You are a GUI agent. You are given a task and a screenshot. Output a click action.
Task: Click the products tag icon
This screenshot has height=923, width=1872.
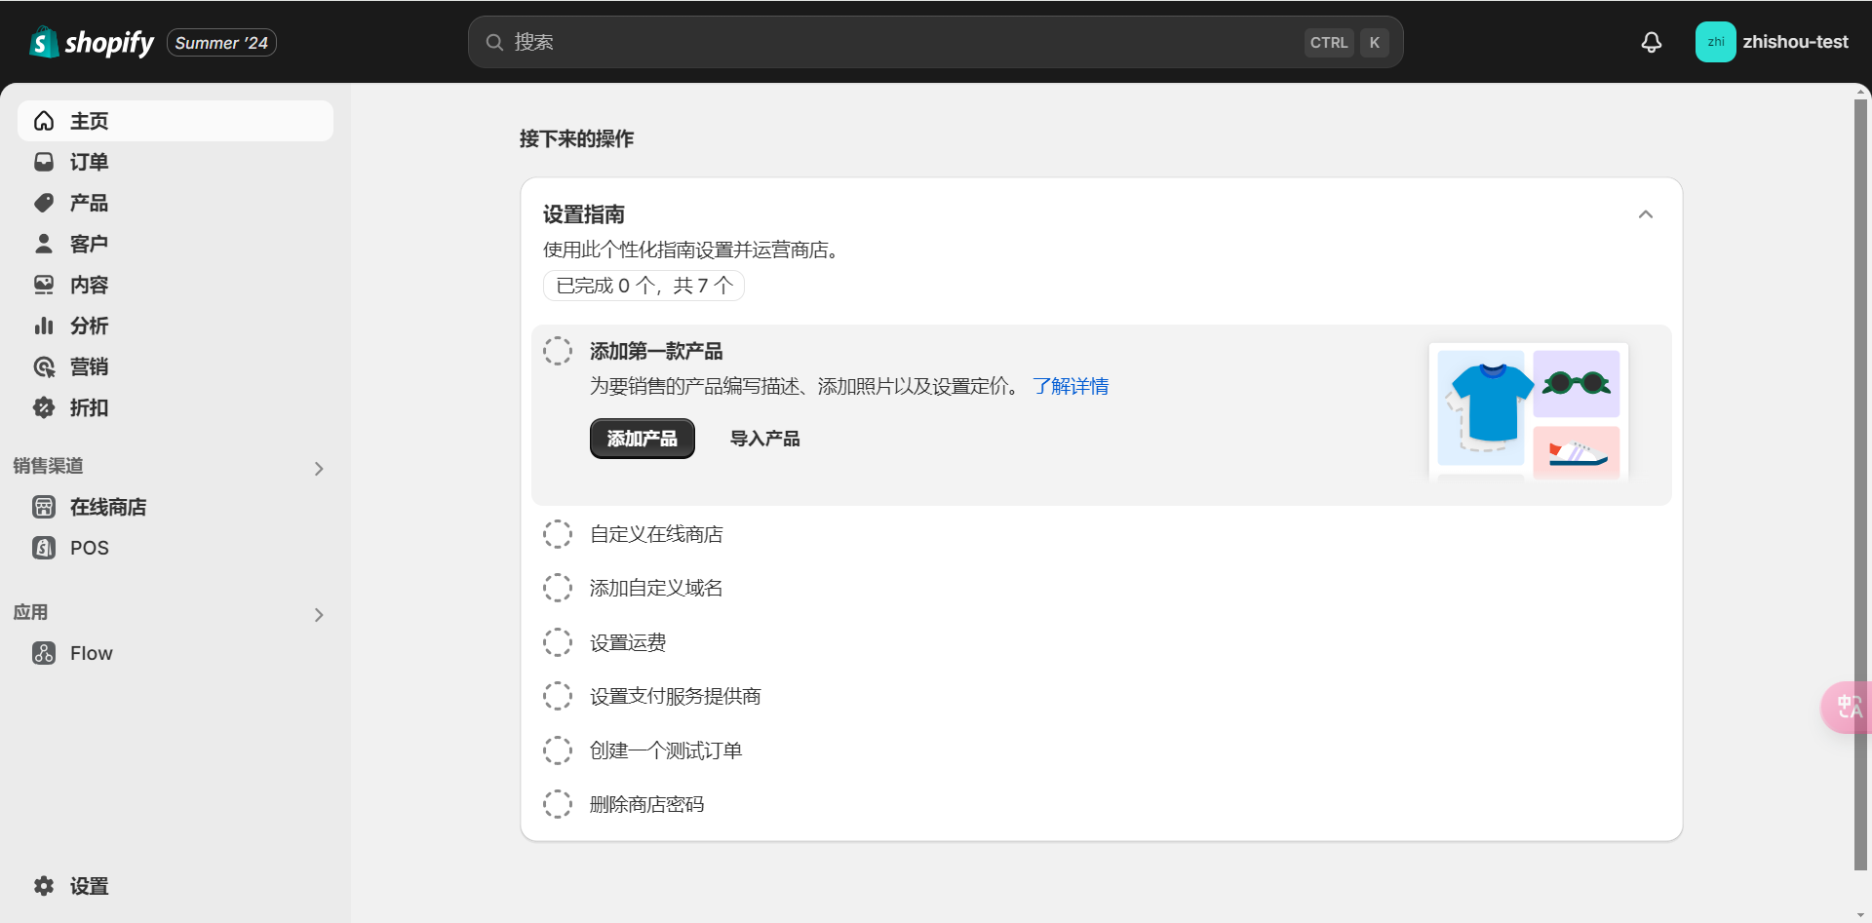pos(44,203)
